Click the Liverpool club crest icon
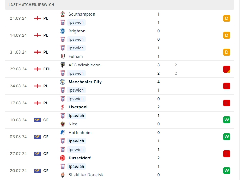This screenshot has width=240, height=180. 63,107
